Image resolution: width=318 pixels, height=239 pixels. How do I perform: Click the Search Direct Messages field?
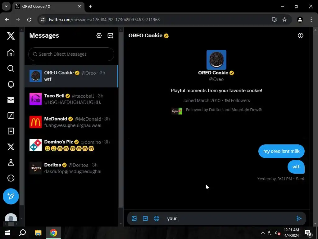pyautogui.click(x=71, y=54)
